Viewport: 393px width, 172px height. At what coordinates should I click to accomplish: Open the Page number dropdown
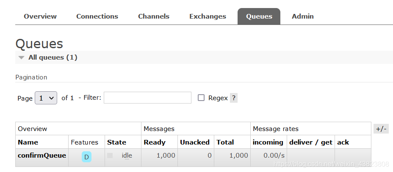coord(46,98)
